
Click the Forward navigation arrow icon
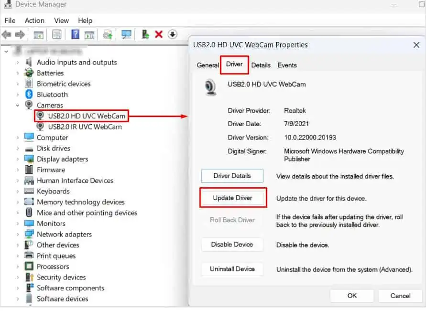[x=18, y=34]
